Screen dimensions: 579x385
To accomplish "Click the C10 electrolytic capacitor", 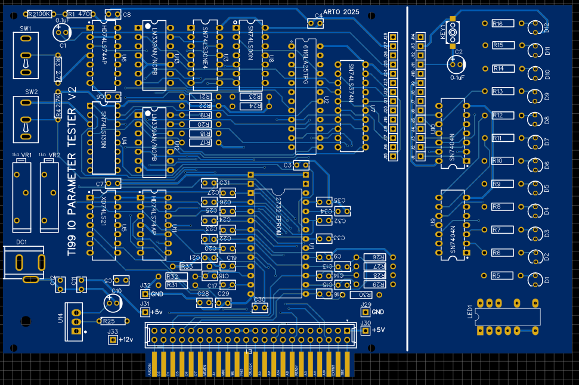I will [x=112, y=302].
